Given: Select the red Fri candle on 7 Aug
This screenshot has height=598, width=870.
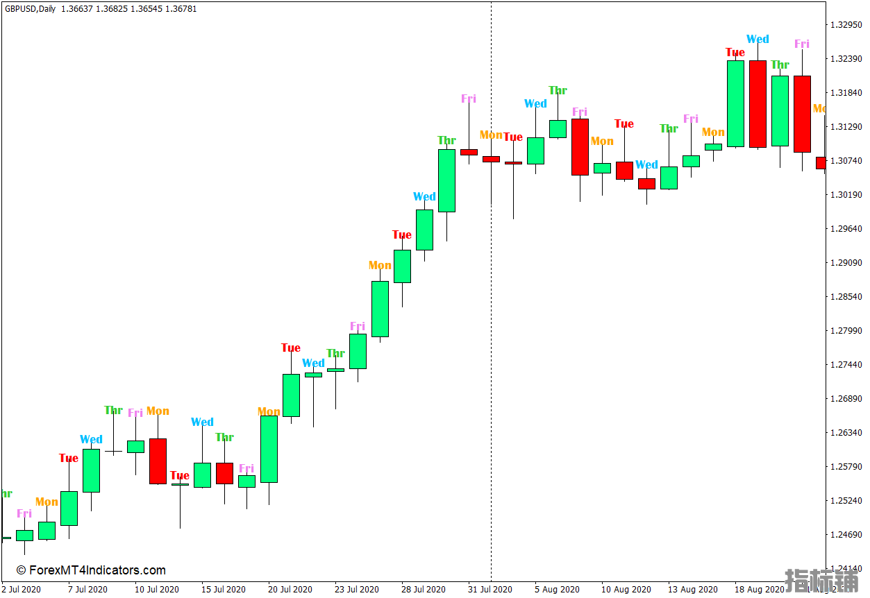Looking at the screenshot, I should click(x=580, y=146).
